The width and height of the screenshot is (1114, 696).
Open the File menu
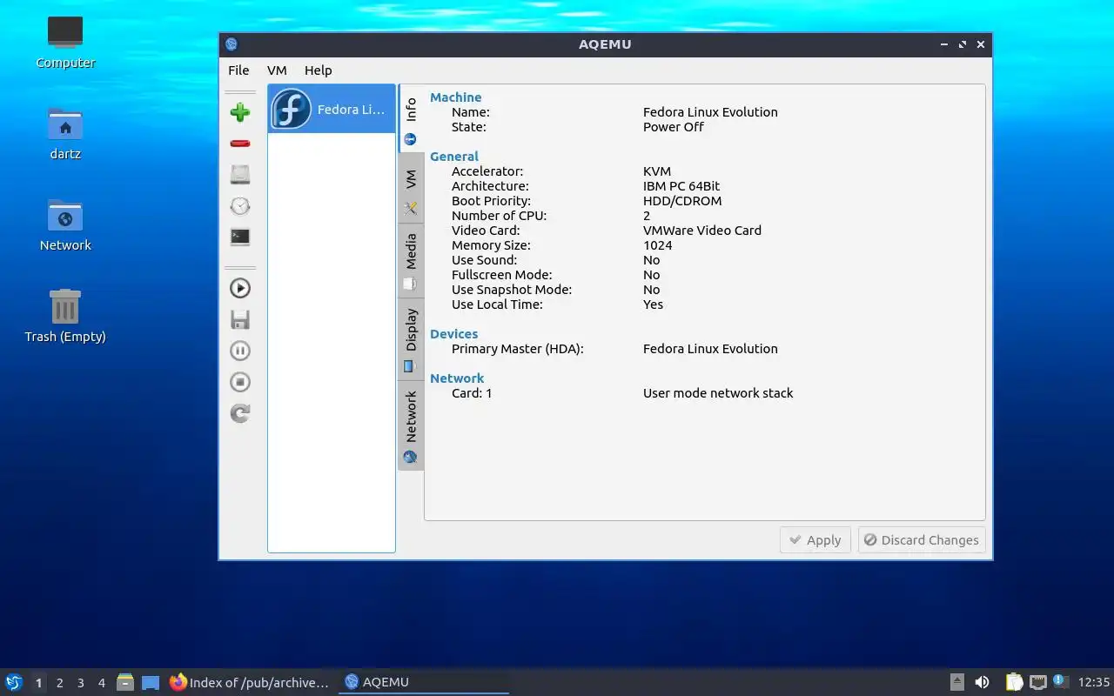click(x=238, y=70)
